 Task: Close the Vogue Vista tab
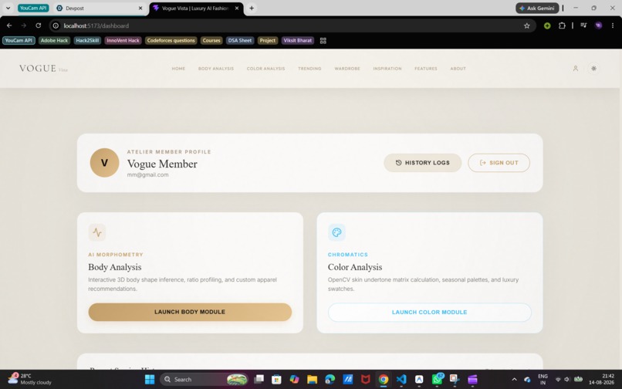click(237, 8)
